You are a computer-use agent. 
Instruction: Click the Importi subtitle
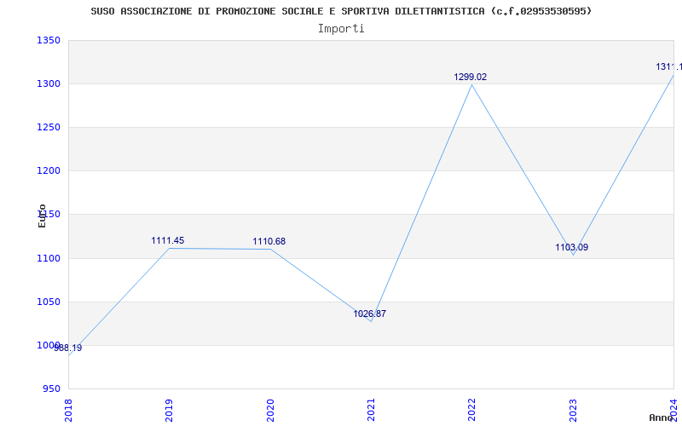click(341, 29)
